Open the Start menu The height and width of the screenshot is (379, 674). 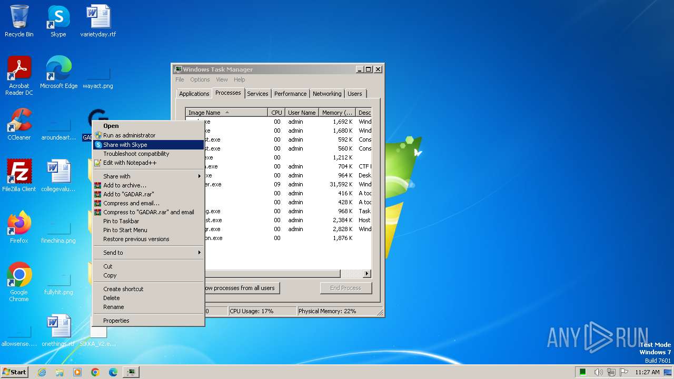click(x=15, y=372)
